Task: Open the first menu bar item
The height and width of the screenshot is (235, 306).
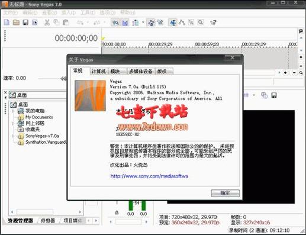Action: point(11,12)
